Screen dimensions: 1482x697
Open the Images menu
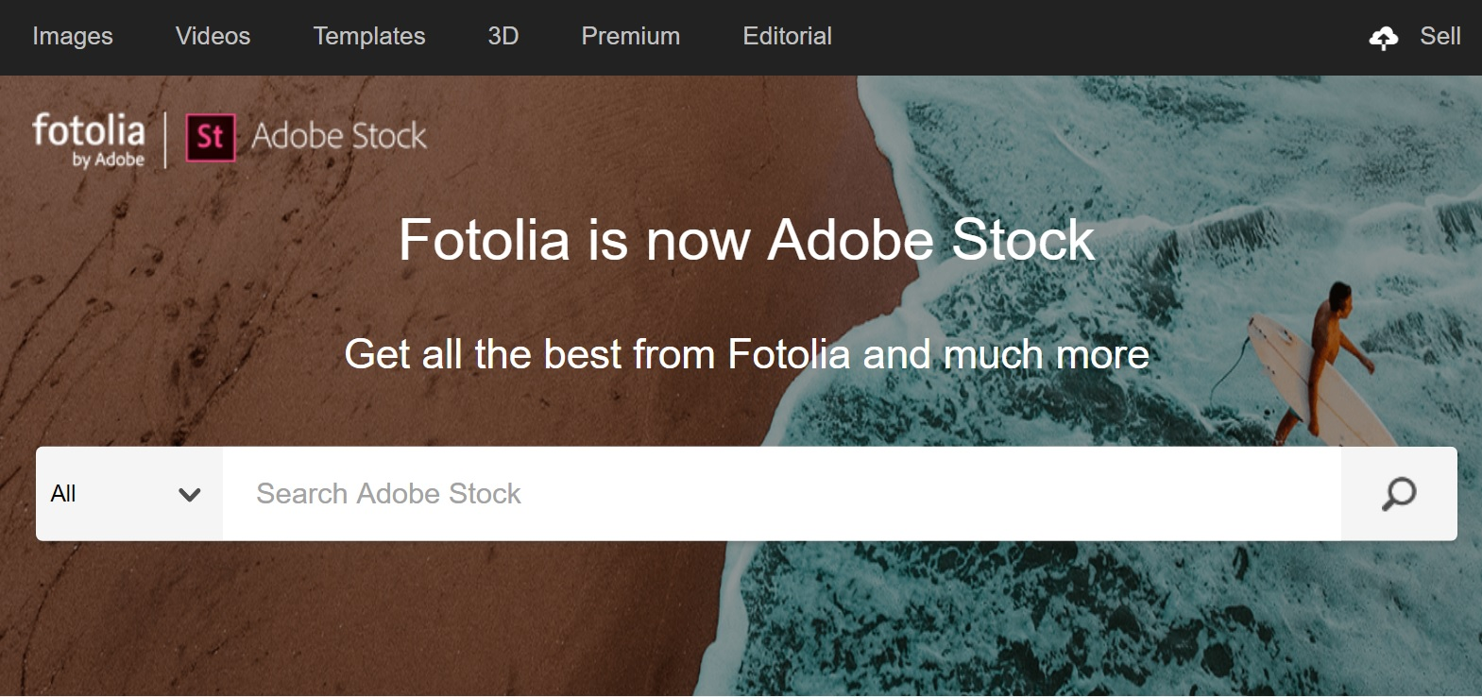73,37
